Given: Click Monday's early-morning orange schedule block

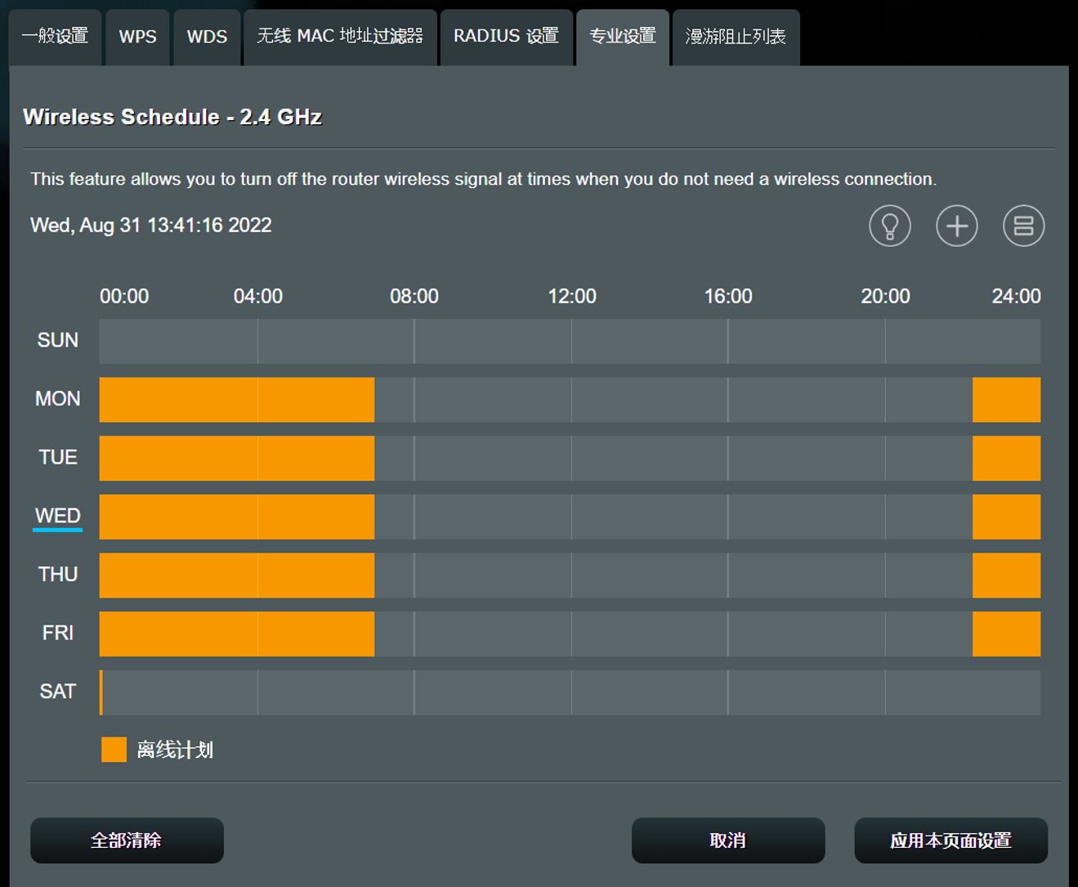Looking at the screenshot, I should (x=237, y=400).
